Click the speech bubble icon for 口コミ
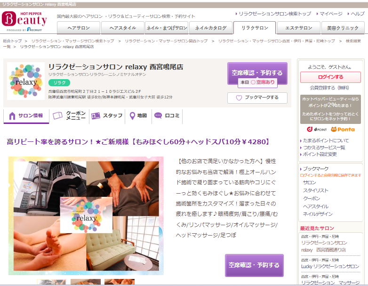The image size is (368, 286). click(158, 115)
